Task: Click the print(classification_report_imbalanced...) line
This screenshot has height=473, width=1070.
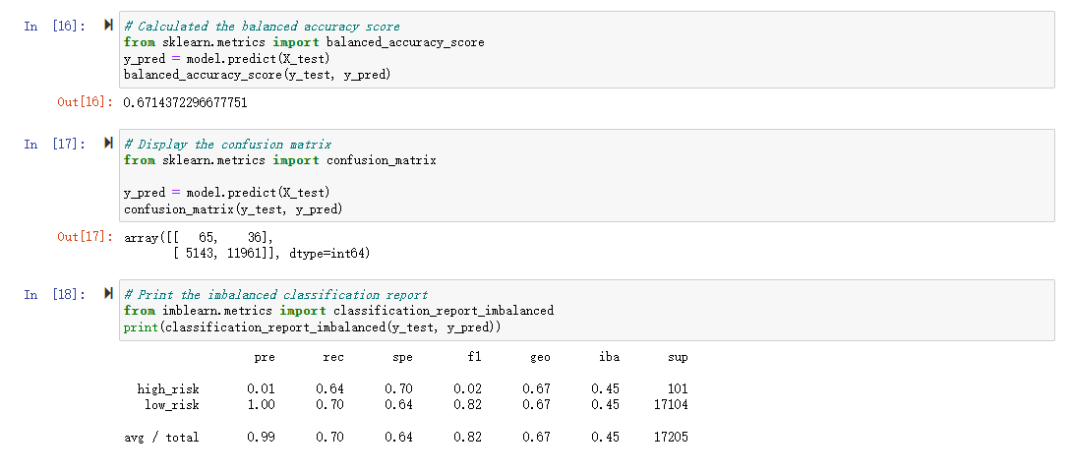Action: click(313, 326)
